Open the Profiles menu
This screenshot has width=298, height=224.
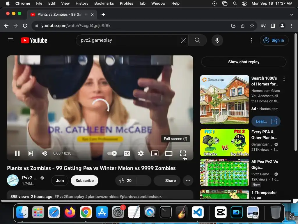click(x=126, y=3)
